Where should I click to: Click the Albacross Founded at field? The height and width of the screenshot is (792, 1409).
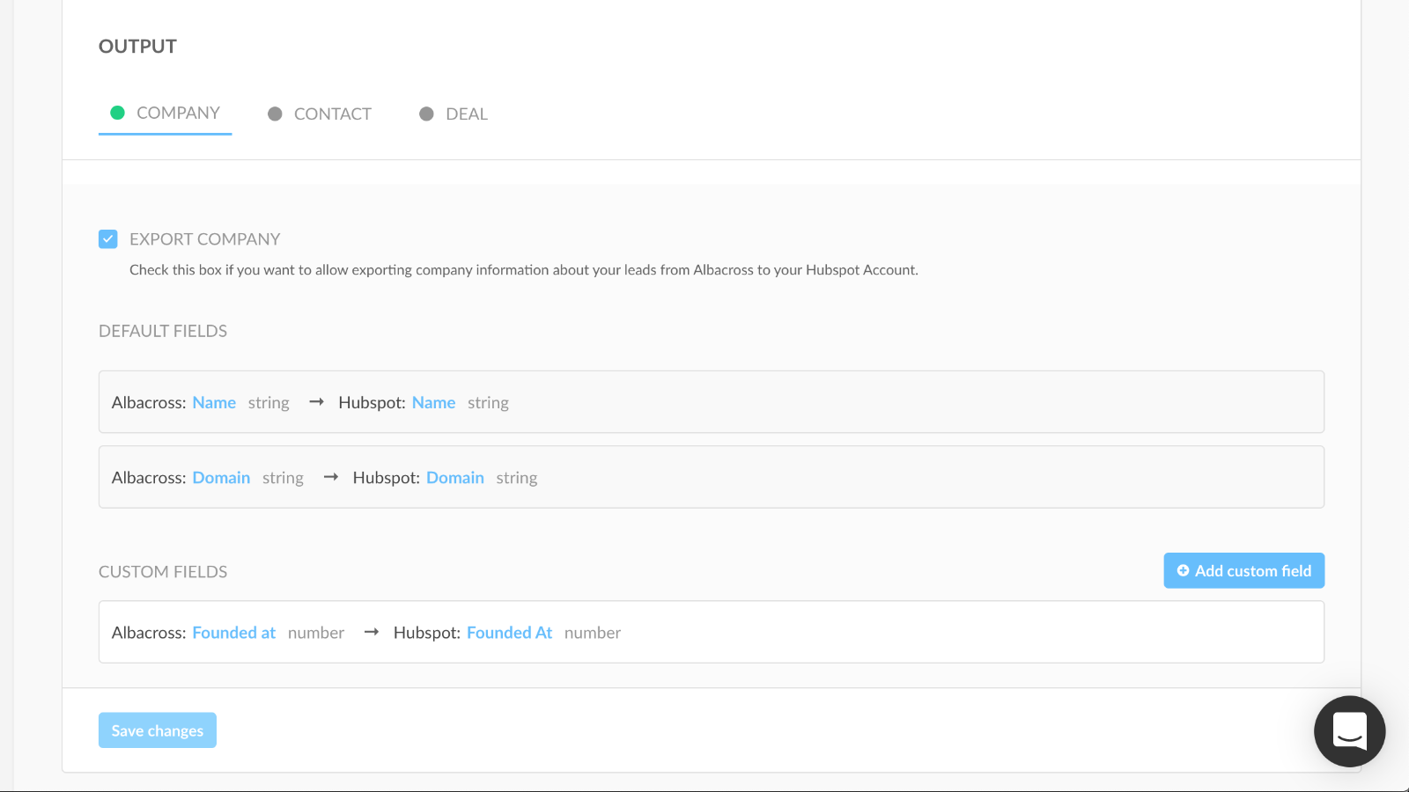pos(233,633)
